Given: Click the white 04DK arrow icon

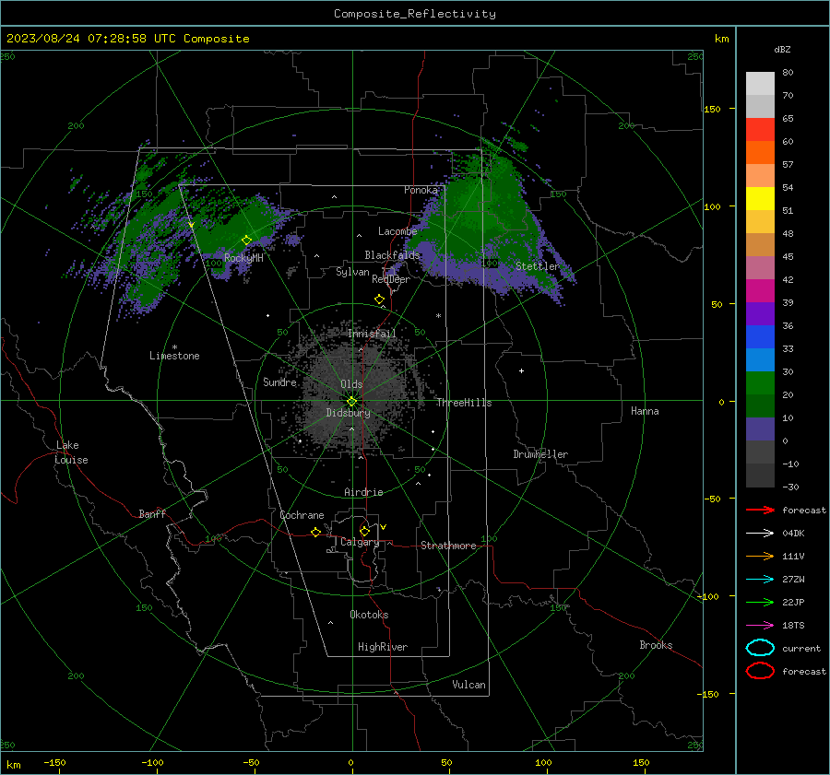Looking at the screenshot, I should point(760,533).
